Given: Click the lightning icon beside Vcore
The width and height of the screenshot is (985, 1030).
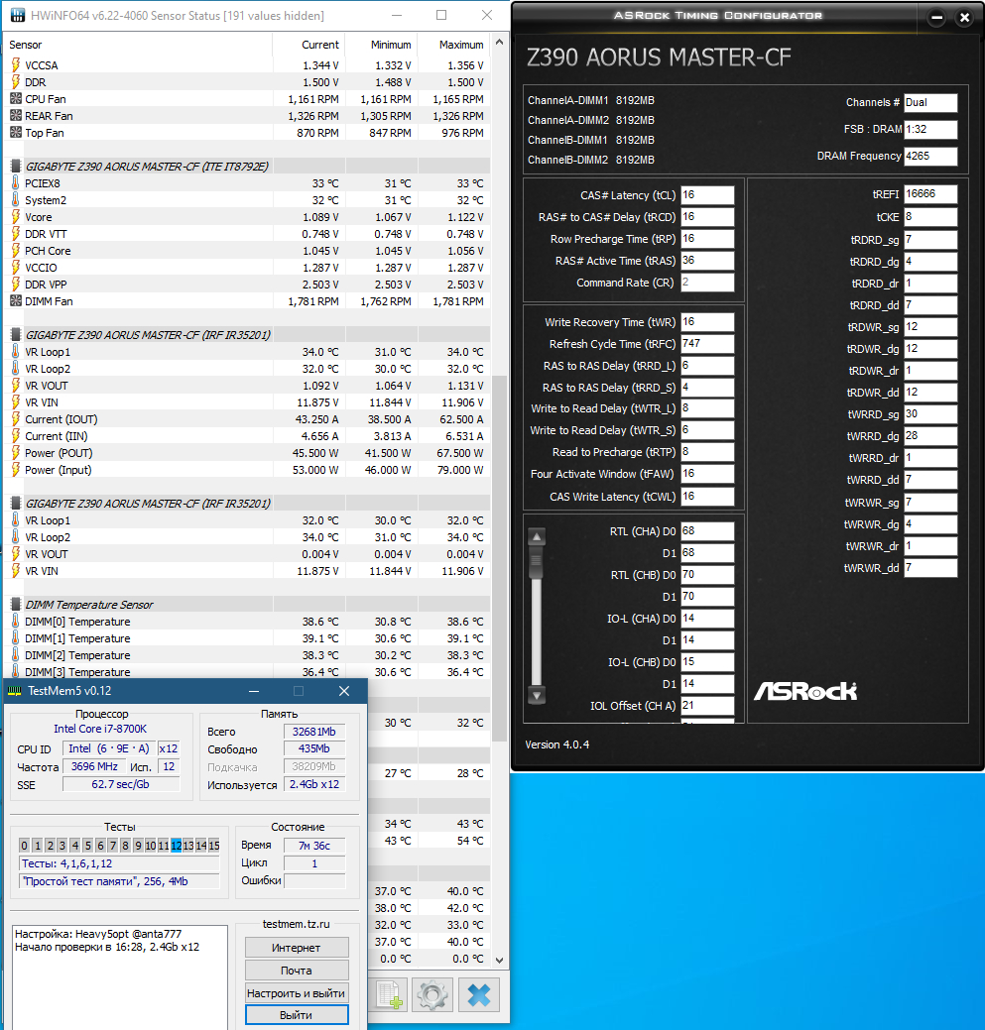Looking at the screenshot, I should (16, 217).
